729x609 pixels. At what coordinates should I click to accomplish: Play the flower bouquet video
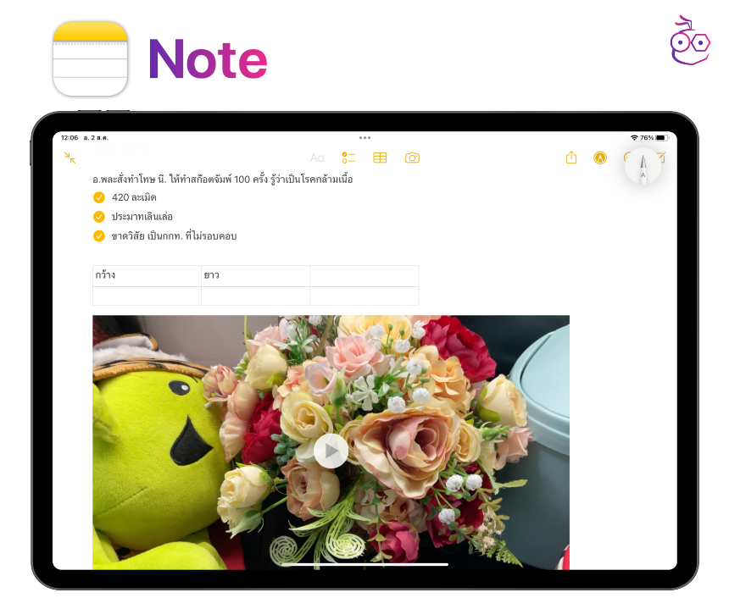pyautogui.click(x=331, y=451)
